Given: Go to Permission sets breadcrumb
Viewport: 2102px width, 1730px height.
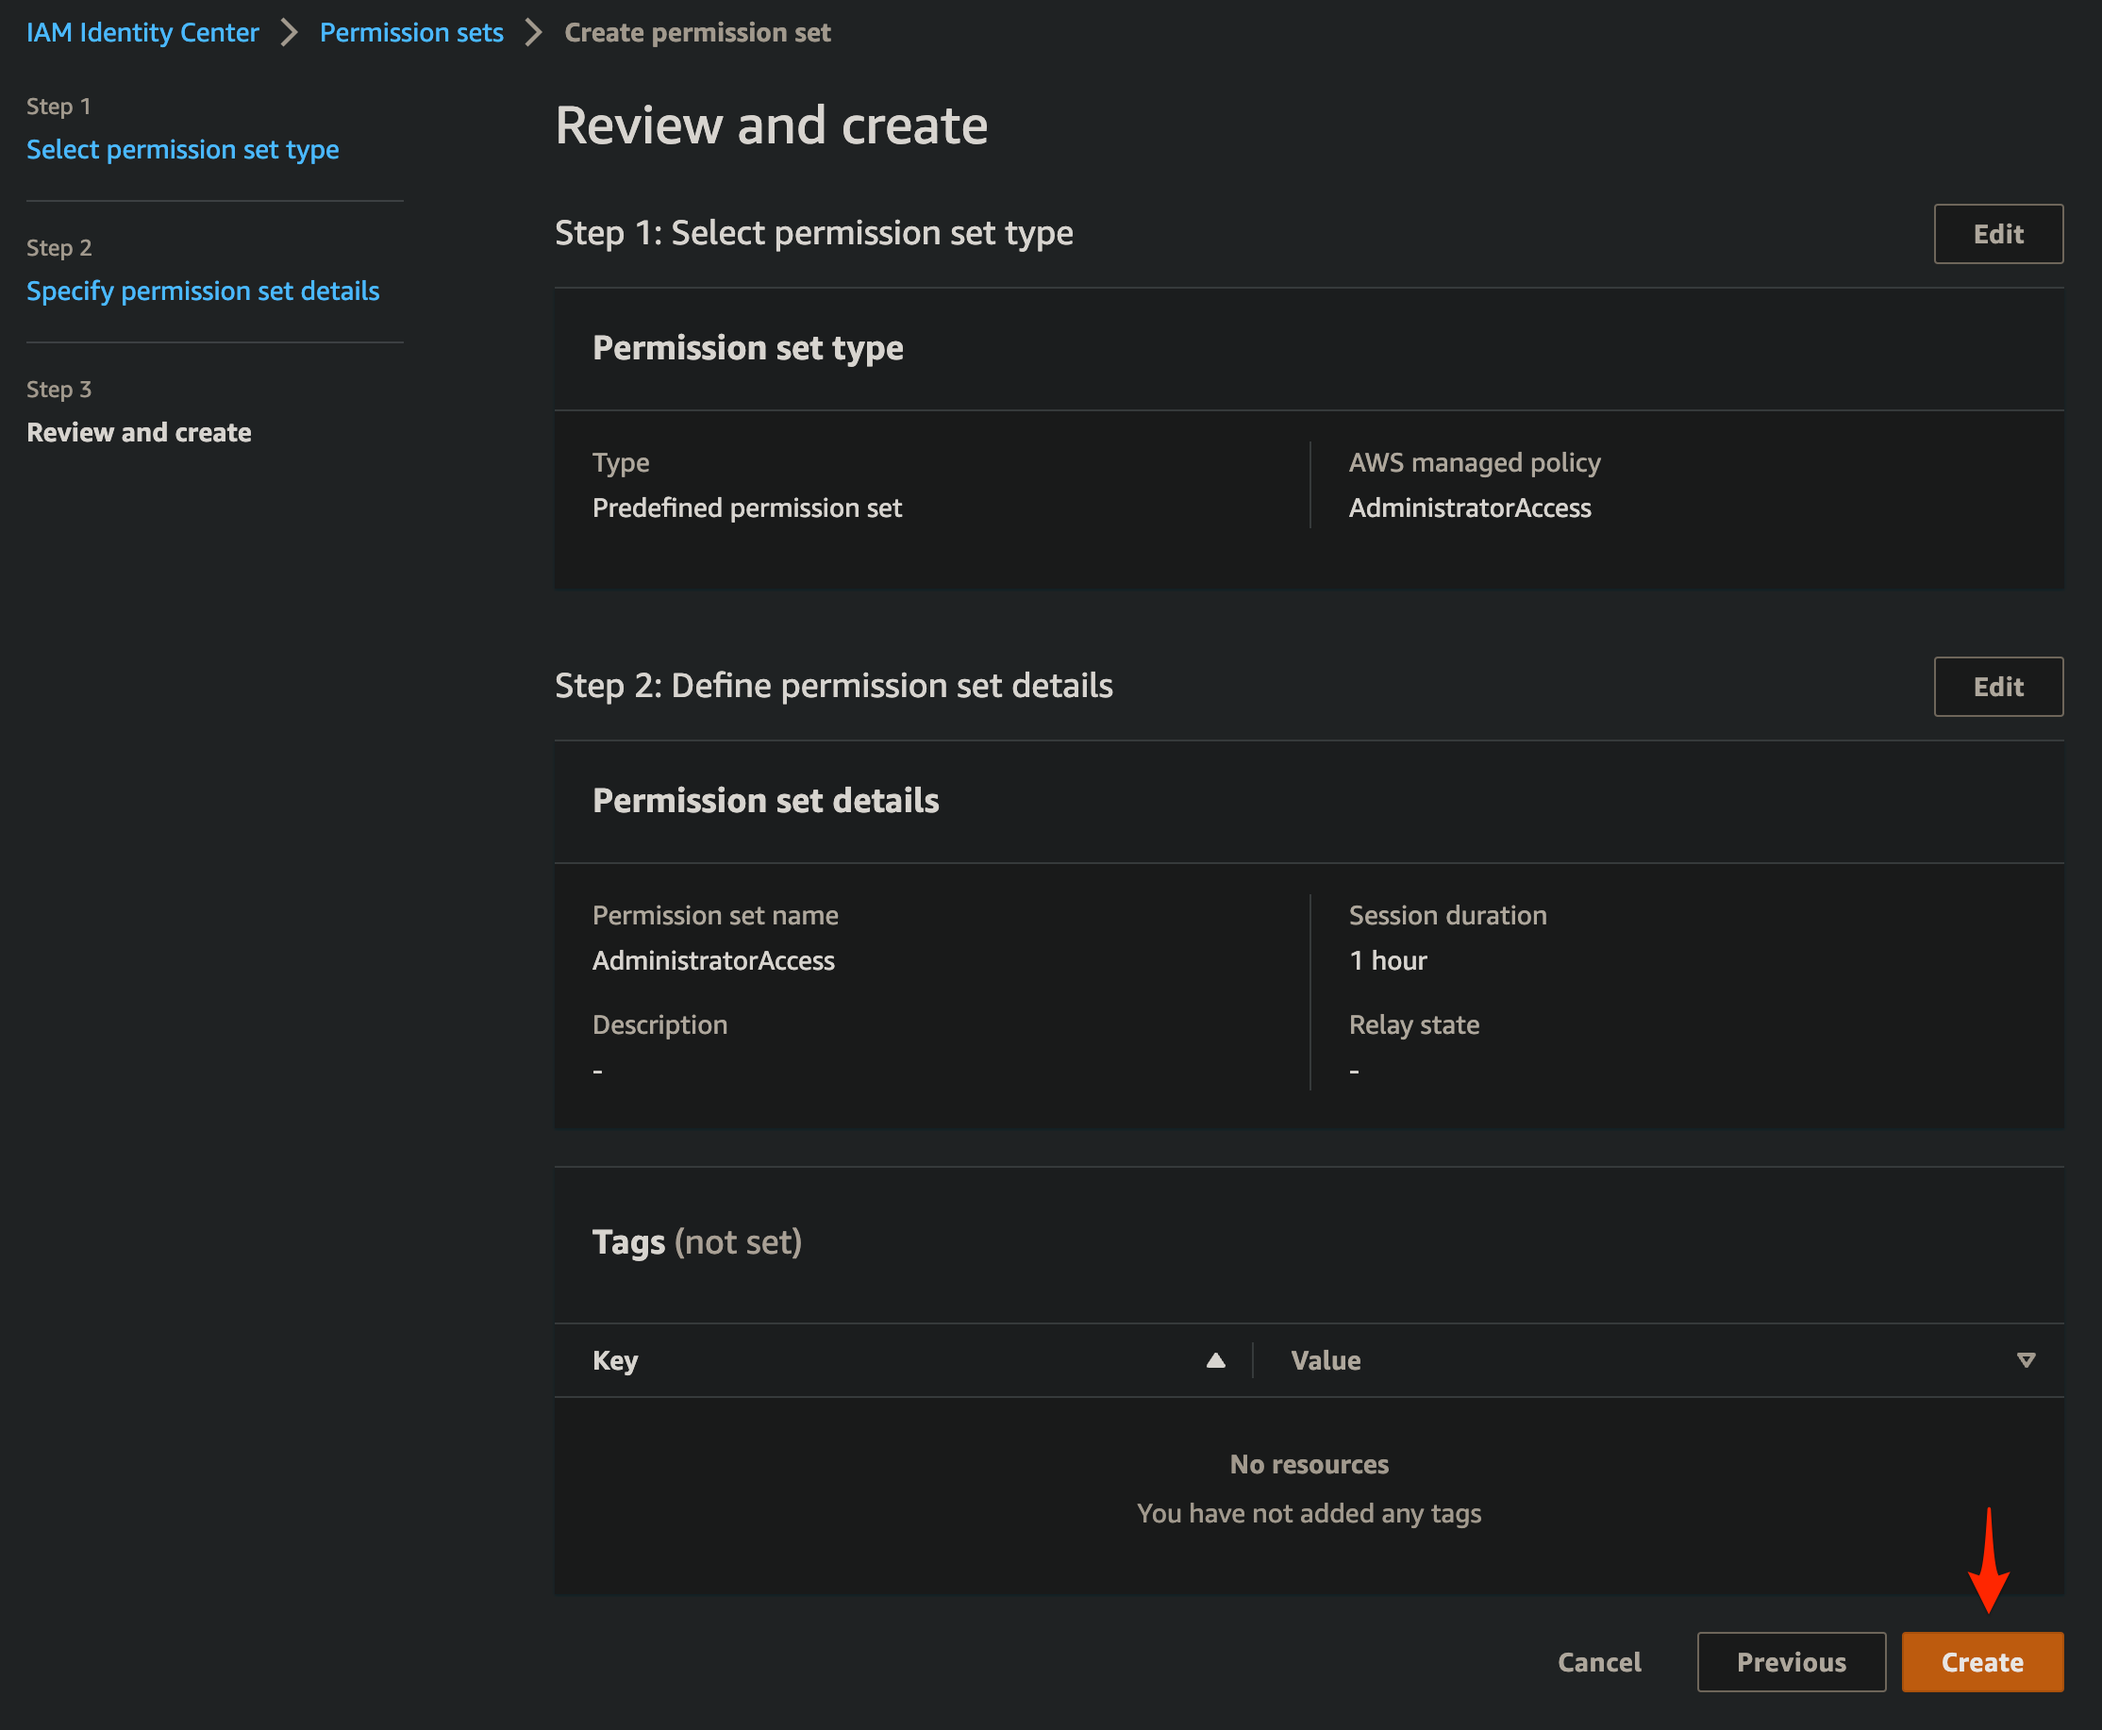Looking at the screenshot, I should 410,33.
